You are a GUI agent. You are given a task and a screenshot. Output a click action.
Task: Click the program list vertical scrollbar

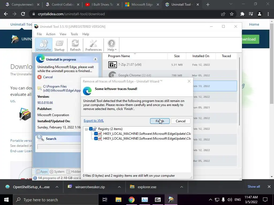(239, 91)
